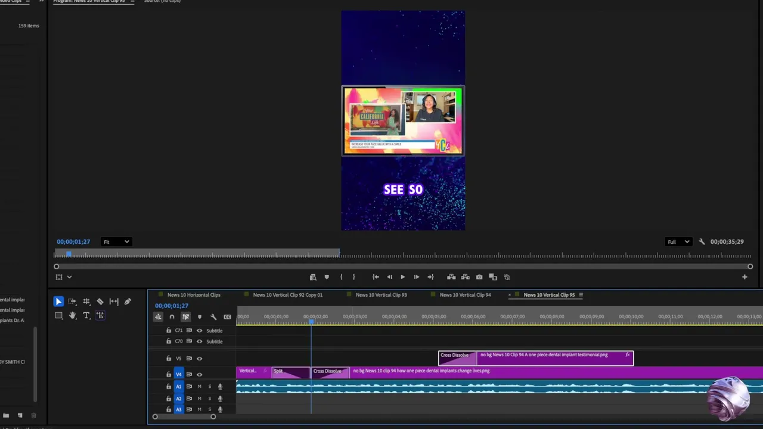Hide video track V5 output
This screenshot has height=429, width=763.
(x=200, y=359)
